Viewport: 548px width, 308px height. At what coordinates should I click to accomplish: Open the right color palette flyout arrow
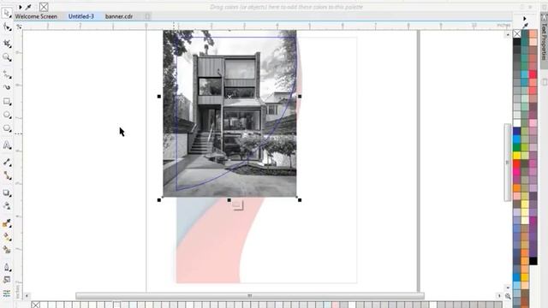pyautogui.click(x=525, y=18)
